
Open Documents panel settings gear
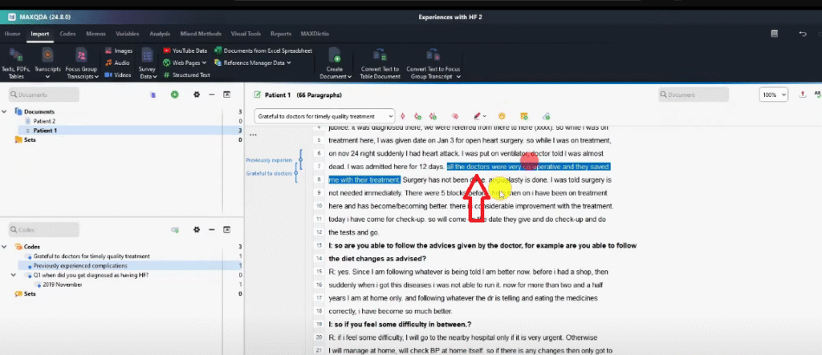(197, 95)
